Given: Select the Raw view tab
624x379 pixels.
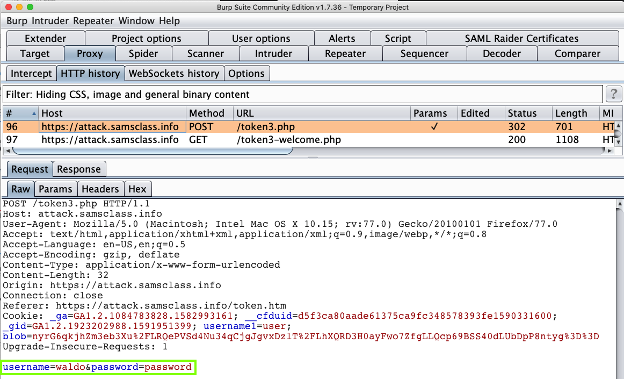Looking at the screenshot, I should (x=20, y=189).
